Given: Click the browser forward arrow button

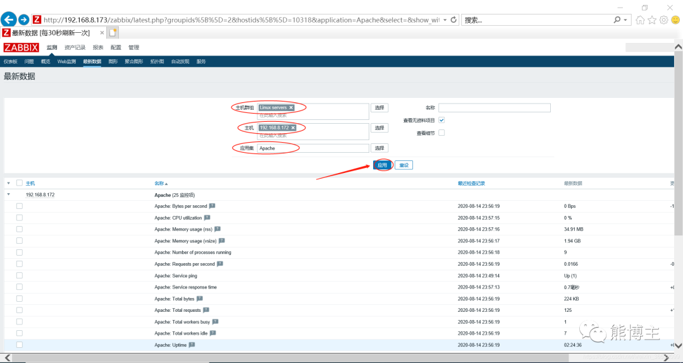Looking at the screenshot, I should (x=23, y=20).
